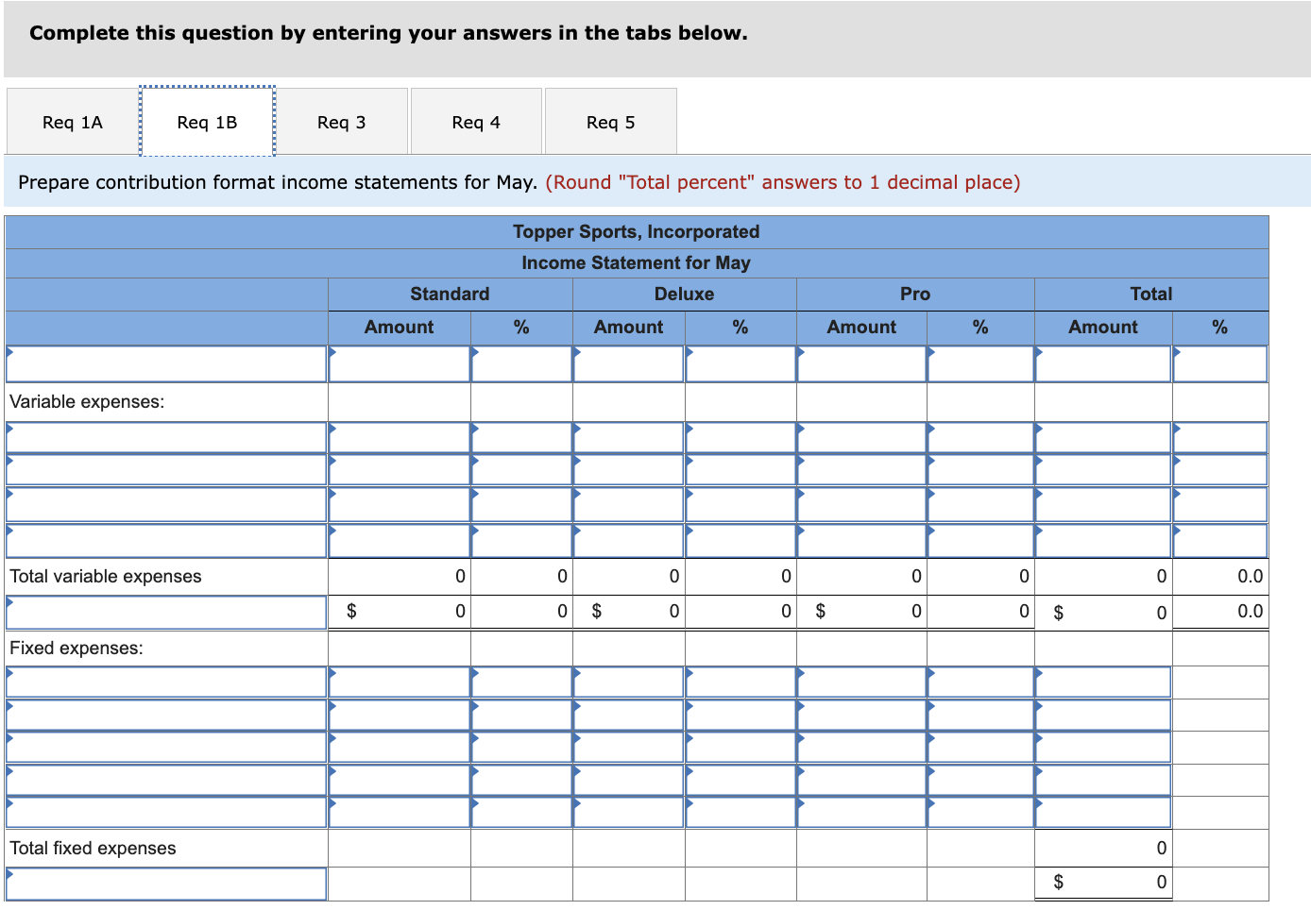Click Total Amount cell in top row
The width and height of the screenshot is (1311, 910).
coord(1103,364)
